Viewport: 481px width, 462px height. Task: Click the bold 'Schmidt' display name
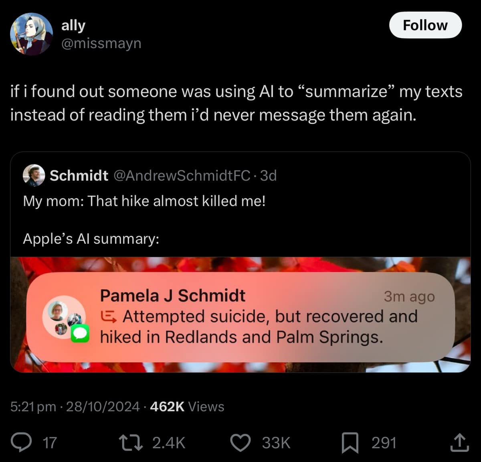[x=79, y=175]
